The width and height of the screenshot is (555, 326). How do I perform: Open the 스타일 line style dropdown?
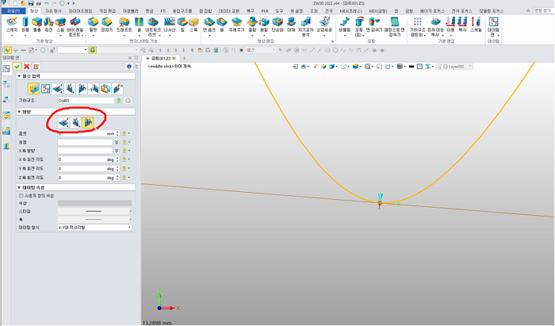pyautogui.click(x=94, y=211)
